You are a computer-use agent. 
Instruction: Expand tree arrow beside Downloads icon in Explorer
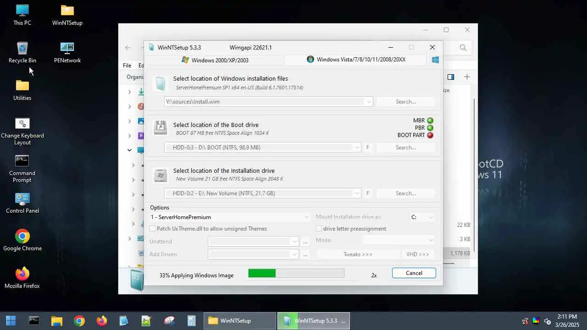pos(129,92)
